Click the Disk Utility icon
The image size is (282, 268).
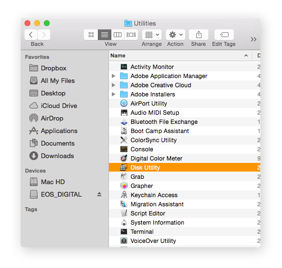pyautogui.click(x=124, y=167)
